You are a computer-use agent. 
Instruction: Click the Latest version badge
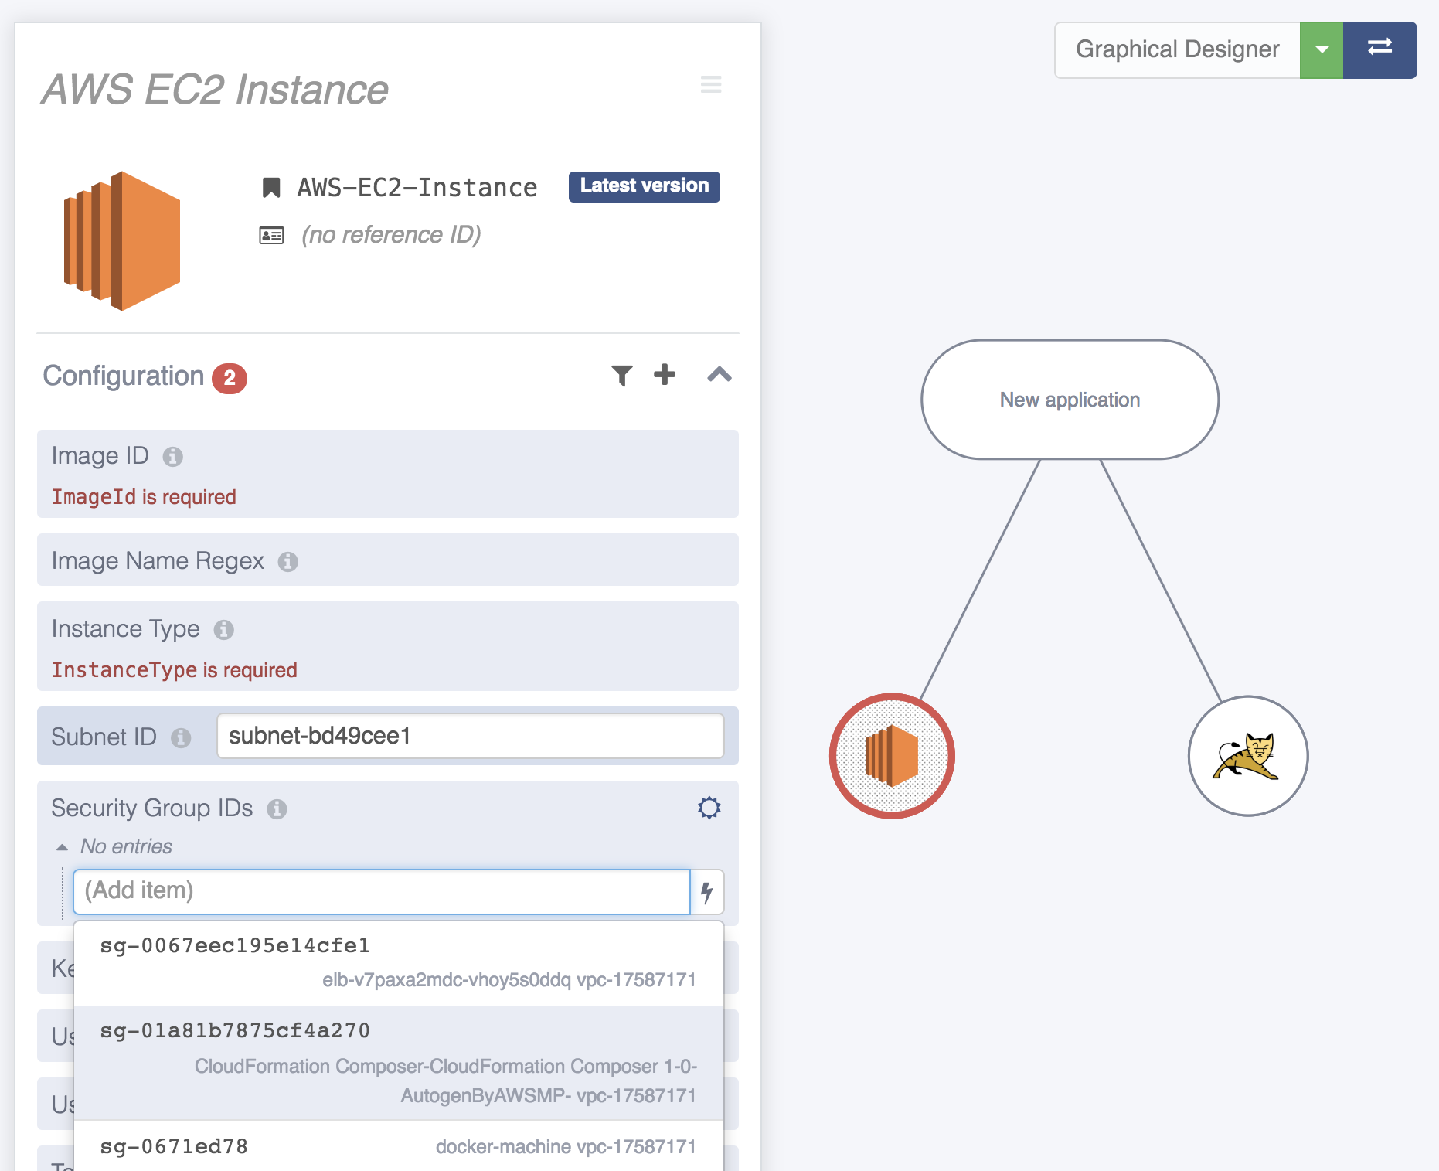645,186
